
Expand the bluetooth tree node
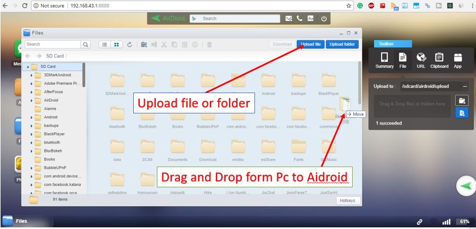32,142
